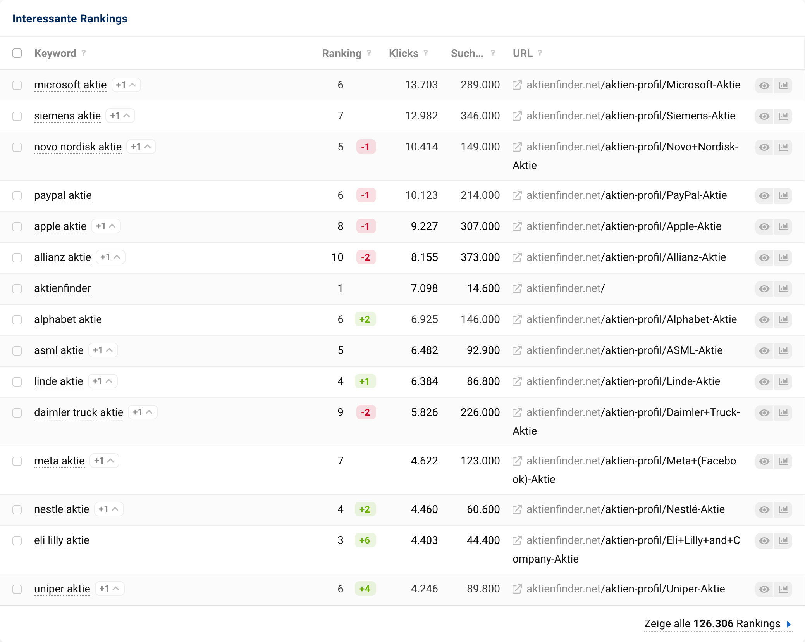
Task: Open the paypal aktie keyword link
Action: [63, 195]
